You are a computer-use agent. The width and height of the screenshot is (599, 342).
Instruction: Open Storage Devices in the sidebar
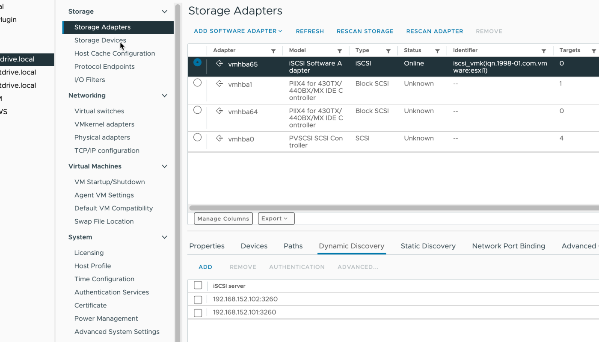click(x=100, y=40)
